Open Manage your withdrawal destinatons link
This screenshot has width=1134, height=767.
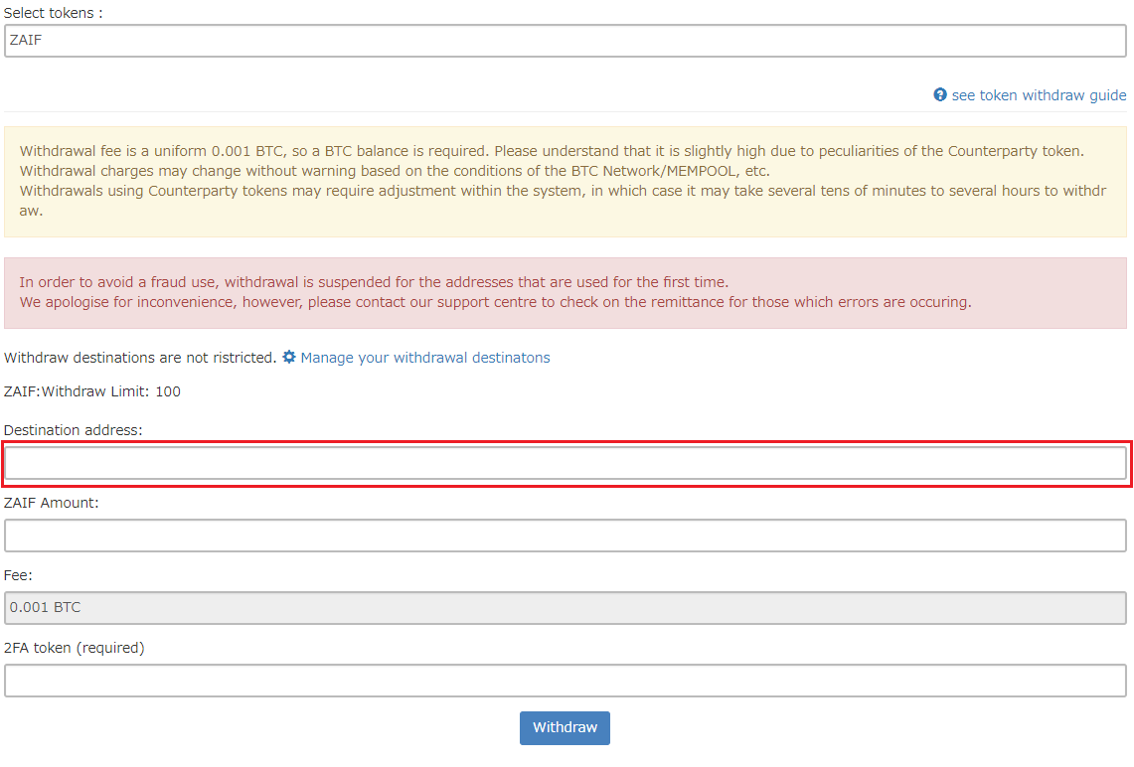[424, 358]
